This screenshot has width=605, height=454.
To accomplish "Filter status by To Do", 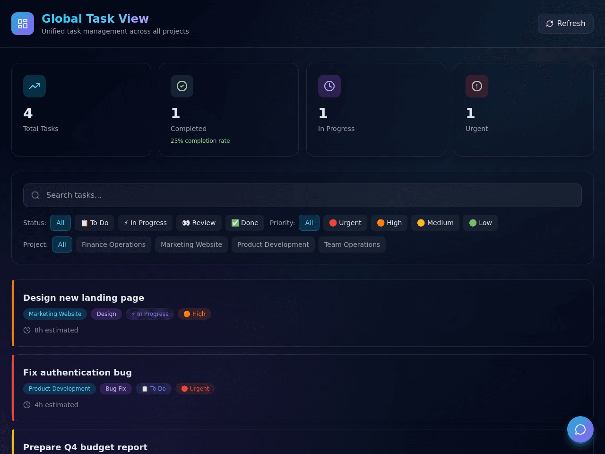I will point(95,223).
